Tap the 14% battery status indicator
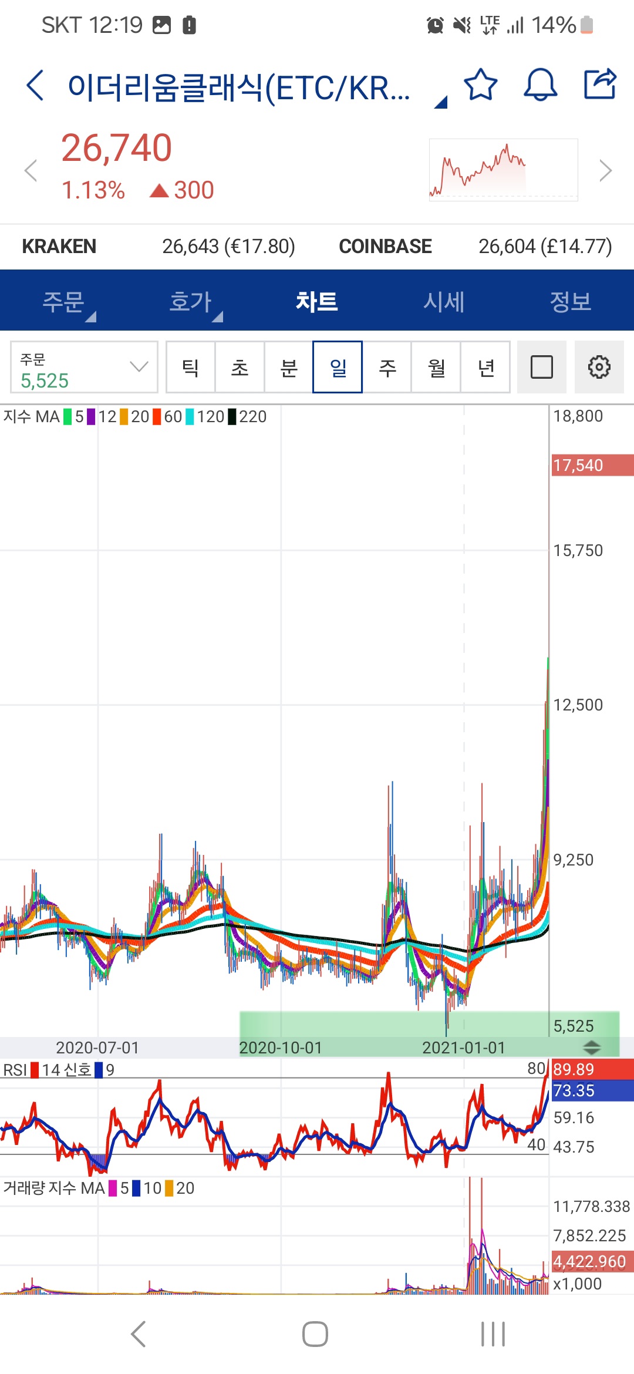634x1374 pixels. pyautogui.click(x=562, y=25)
